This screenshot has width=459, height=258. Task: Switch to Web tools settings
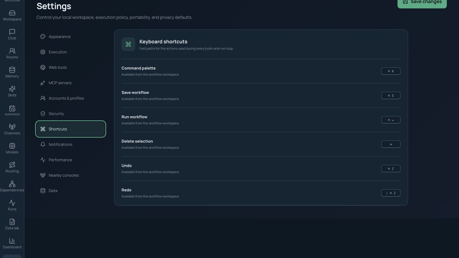(71, 67)
